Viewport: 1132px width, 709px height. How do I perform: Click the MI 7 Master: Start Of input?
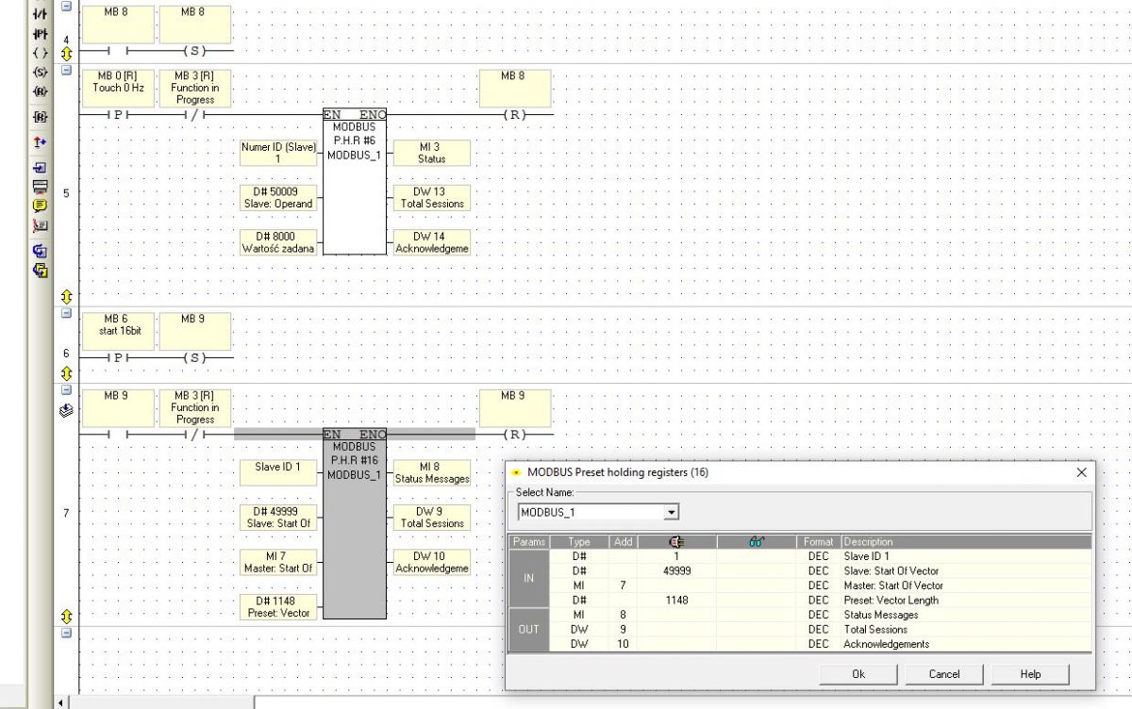pyautogui.click(x=277, y=562)
